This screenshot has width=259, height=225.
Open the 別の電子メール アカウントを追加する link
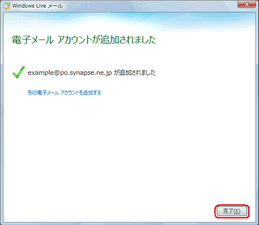click(64, 93)
